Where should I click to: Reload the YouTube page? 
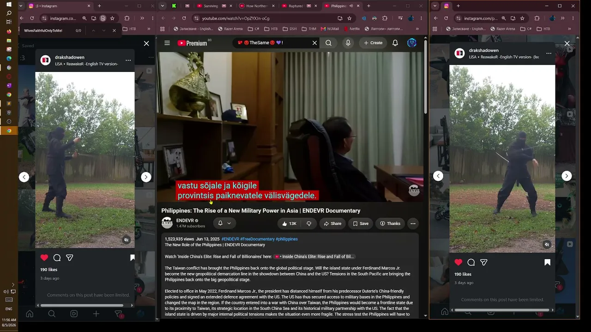tap(184, 18)
